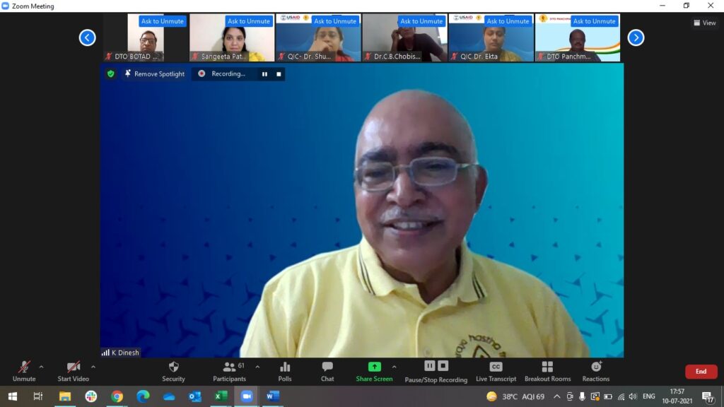The height and width of the screenshot is (407, 724).
Task: Remove Spotlight from the speaker
Action: (154, 73)
